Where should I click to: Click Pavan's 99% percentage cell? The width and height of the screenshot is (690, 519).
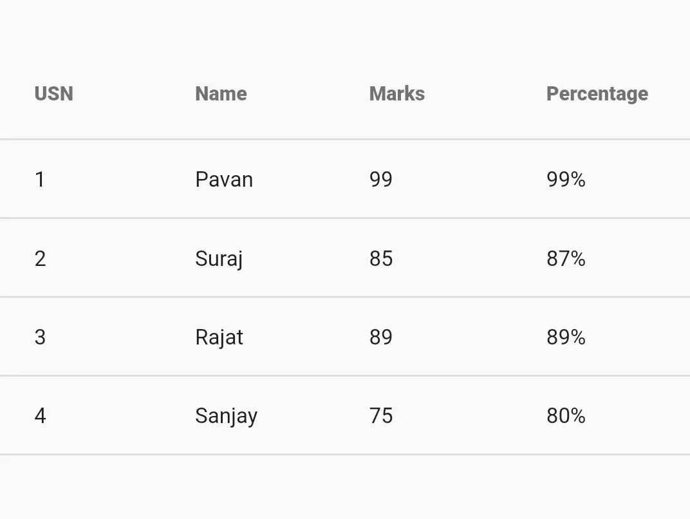point(566,180)
